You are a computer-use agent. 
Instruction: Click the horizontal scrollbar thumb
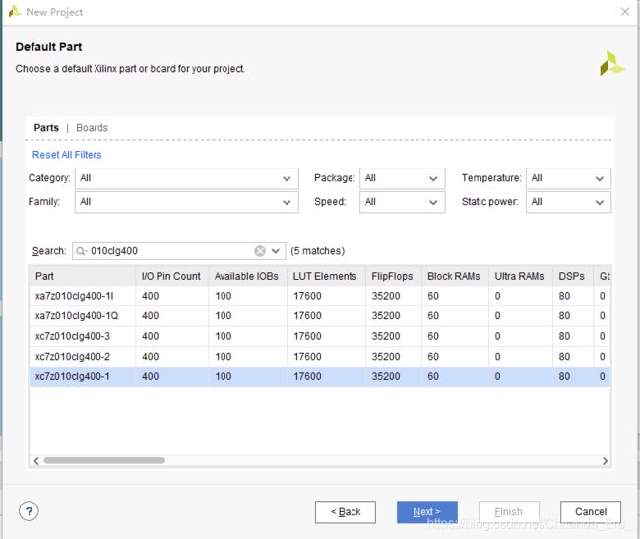click(x=104, y=460)
